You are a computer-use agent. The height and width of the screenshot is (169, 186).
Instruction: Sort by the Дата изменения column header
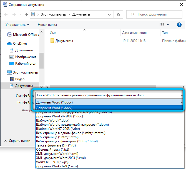pyautogui.click(x=134, y=33)
